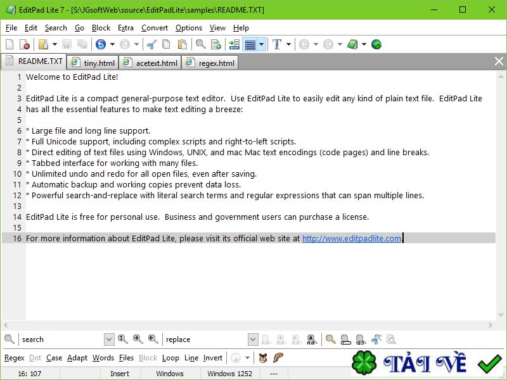Click the indent block icon
Screen dimensions: 507x380
pos(234,44)
